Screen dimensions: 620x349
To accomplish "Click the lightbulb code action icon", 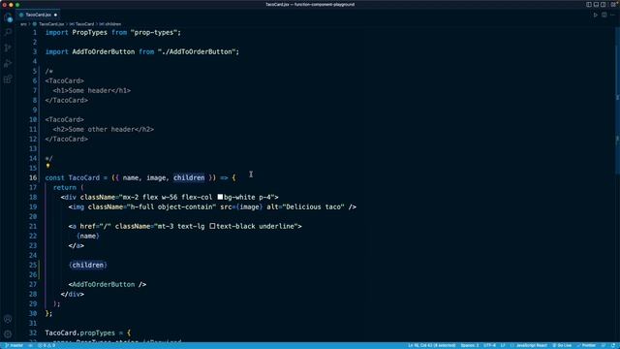I will click(x=47, y=166).
